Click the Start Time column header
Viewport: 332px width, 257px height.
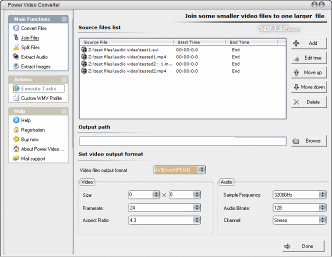tap(199, 42)
